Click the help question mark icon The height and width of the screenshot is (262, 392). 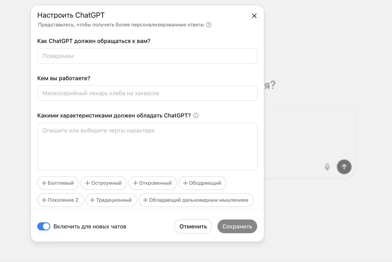[209, 25]
